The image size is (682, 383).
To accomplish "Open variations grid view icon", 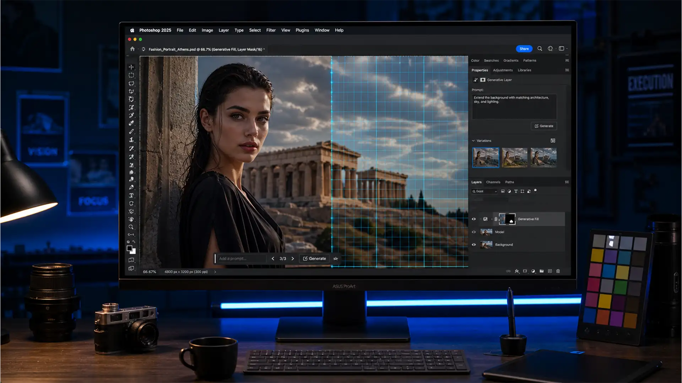I will tap(553, 141).
